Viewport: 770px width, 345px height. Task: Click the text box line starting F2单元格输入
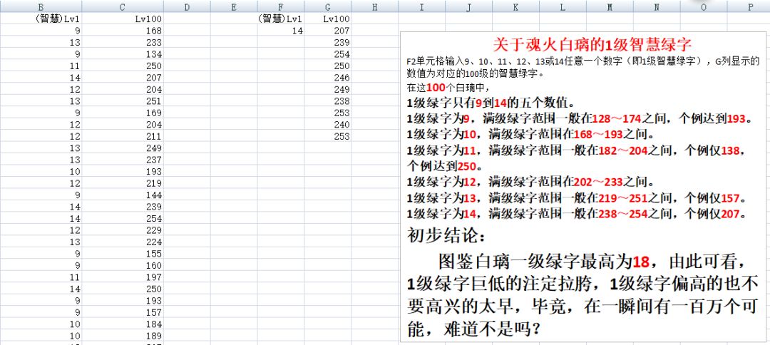coord(583,62)
